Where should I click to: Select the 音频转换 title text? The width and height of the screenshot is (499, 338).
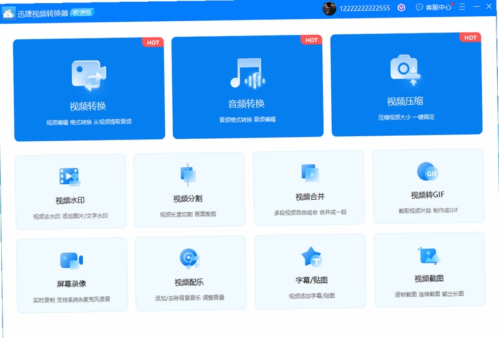click(x=246, y=103)
